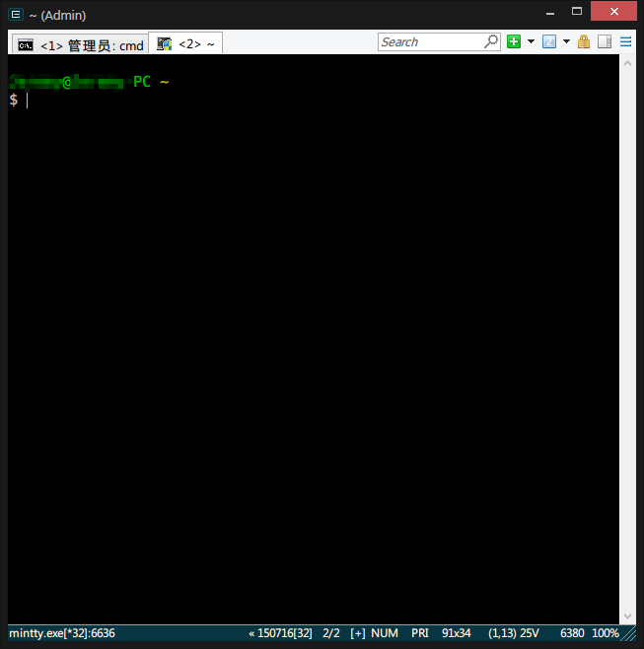Click the active console number icon
This screenshot has width=644, height=649.
click(x=549, y=41)
